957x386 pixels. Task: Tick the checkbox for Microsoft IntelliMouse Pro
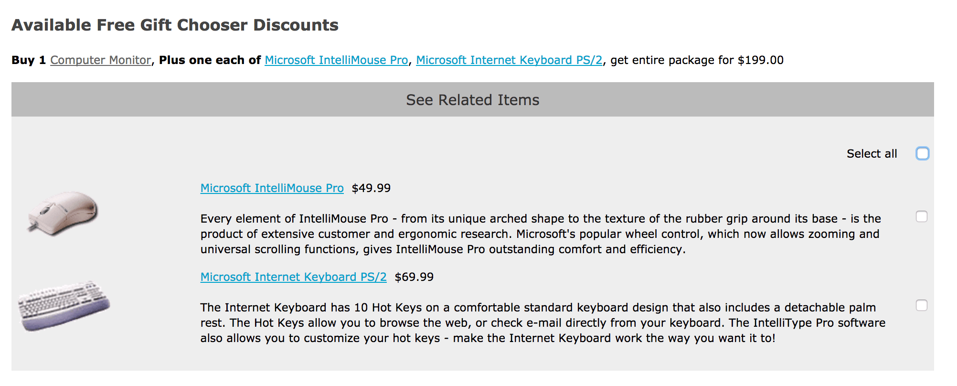[921, 216]
